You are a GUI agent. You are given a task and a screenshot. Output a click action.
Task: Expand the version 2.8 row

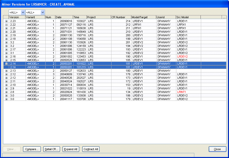click(x=6, y=92)
